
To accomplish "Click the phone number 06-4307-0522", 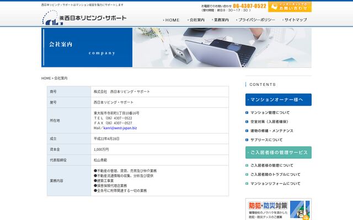I will click(249, 6).
